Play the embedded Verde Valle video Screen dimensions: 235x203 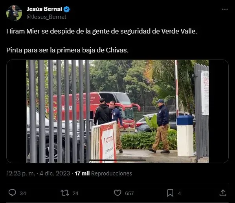(x=117, y=111)
